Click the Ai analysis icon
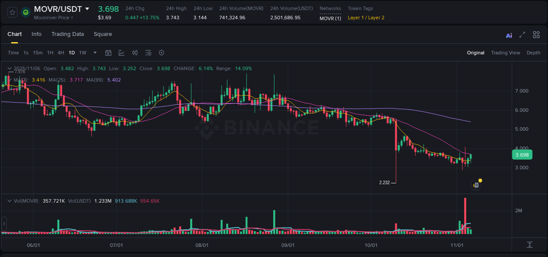 pos(509,35)
